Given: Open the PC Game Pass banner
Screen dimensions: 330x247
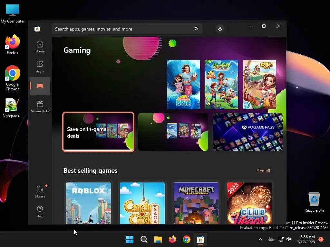Looking at the screenshot, I should click(248, 132).
